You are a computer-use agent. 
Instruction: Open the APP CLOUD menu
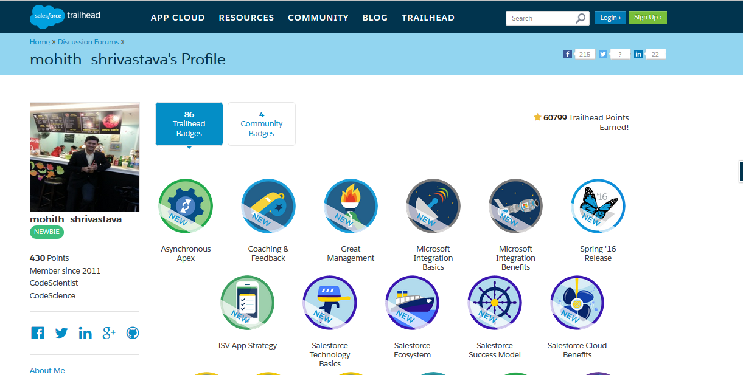click(178, 18)
